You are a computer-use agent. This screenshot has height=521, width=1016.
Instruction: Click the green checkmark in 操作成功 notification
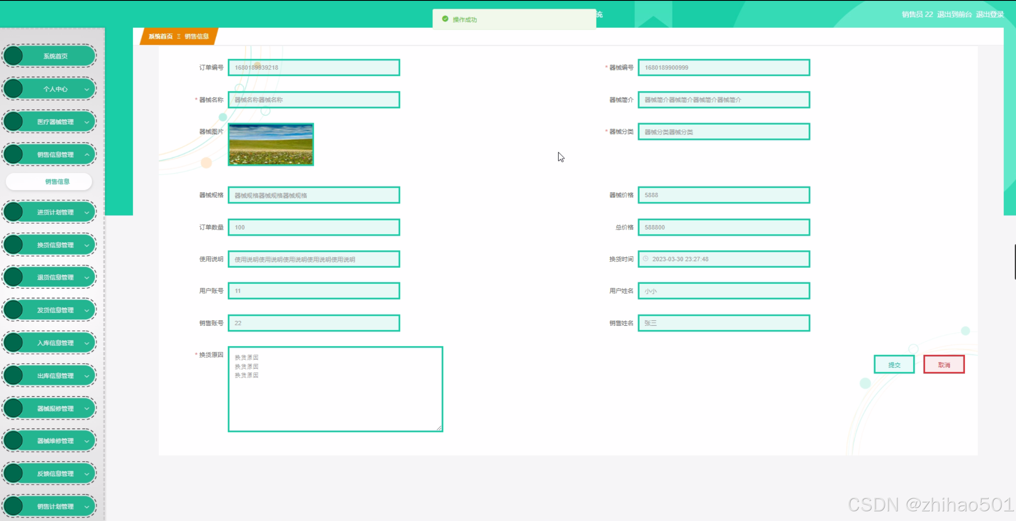[x=445, y=19]
